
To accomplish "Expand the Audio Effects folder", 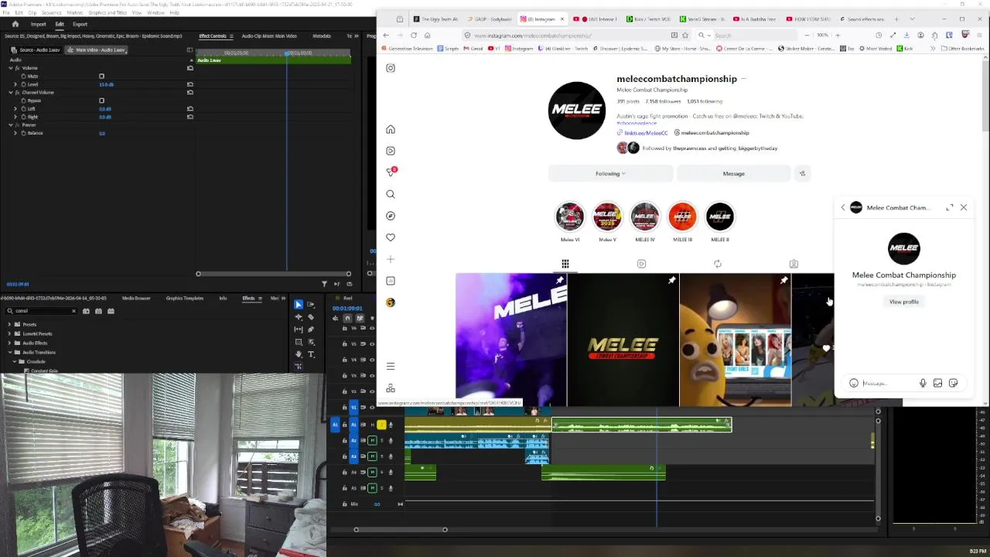I will coord(9,343).
